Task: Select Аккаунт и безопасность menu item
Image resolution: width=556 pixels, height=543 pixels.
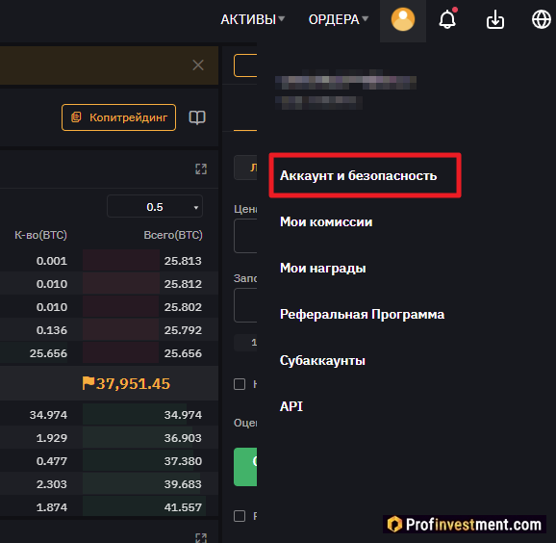Action: [358, 175]
